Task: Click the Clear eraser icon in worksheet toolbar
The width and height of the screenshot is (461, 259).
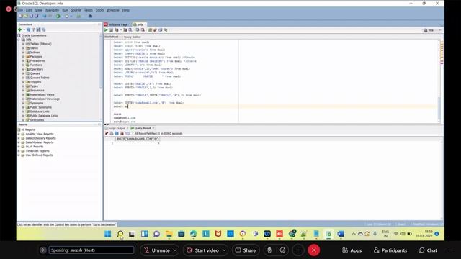Action: [x=156, y=30]
